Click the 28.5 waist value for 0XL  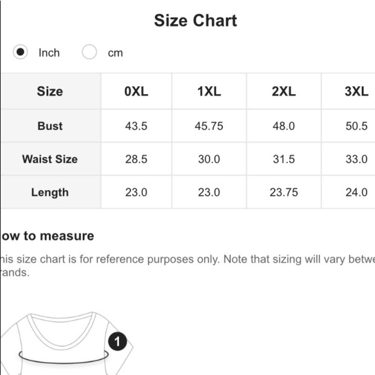[136, 159]
